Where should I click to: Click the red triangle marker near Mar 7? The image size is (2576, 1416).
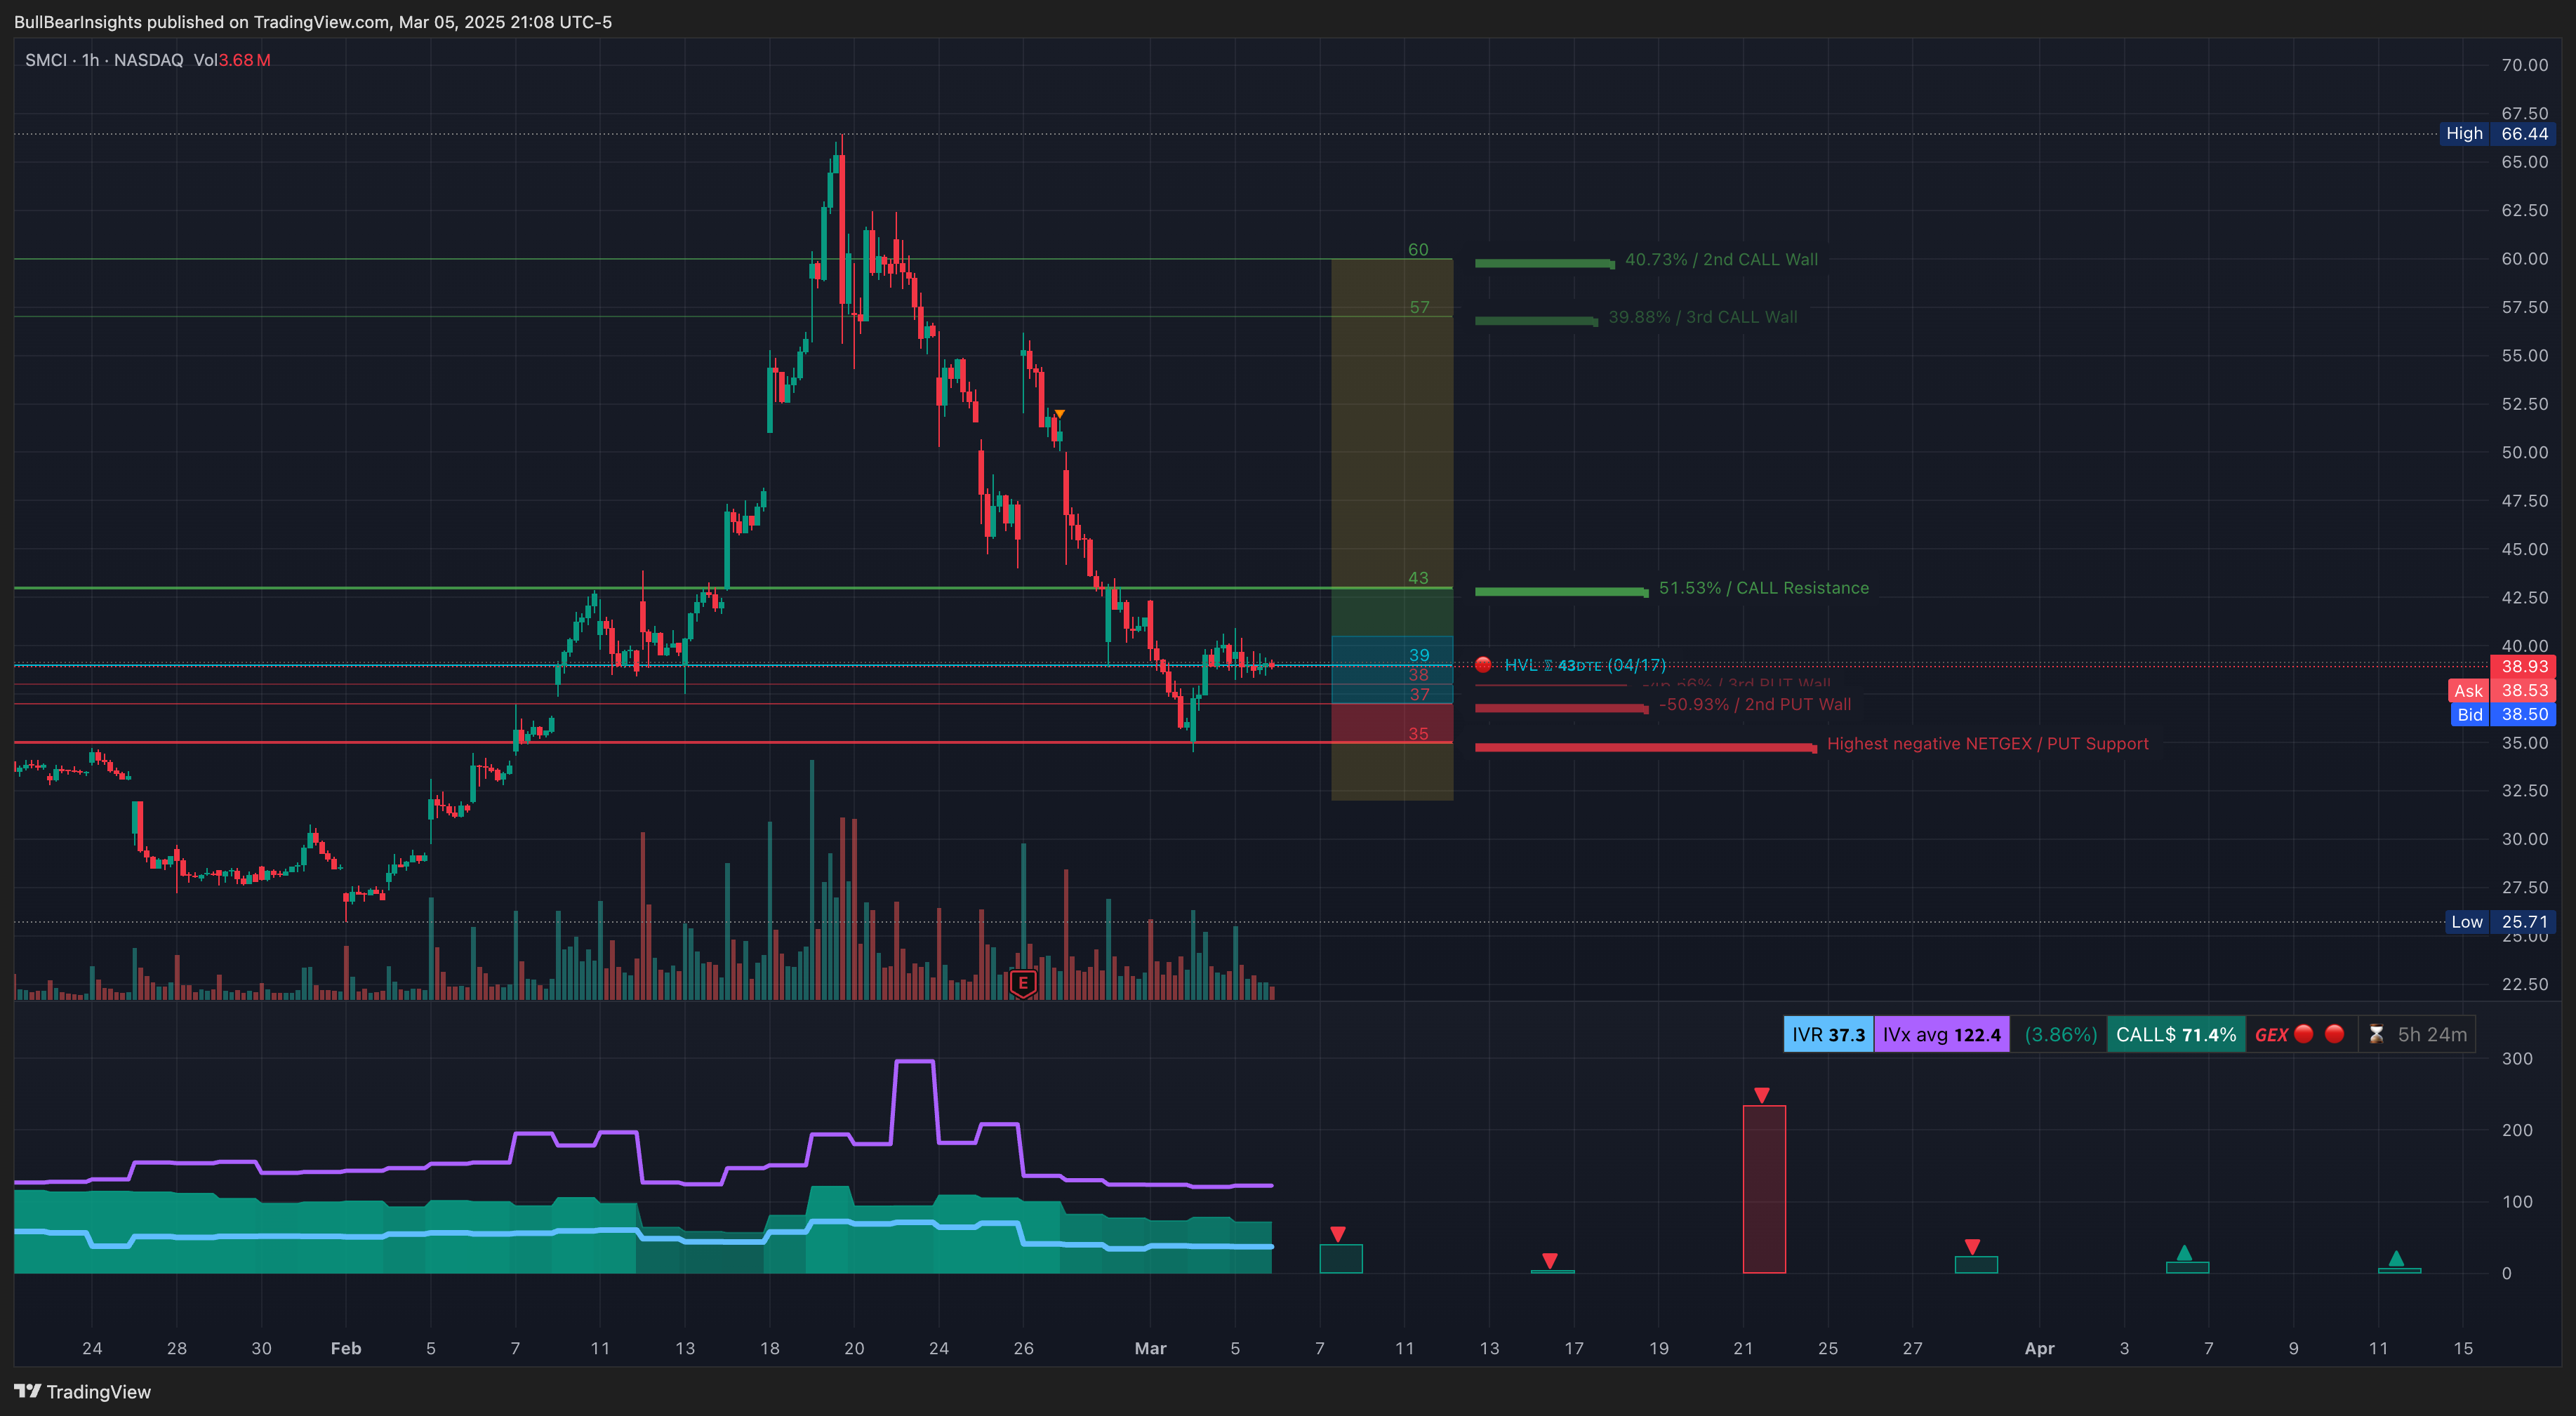(x=1338, y=1234)
